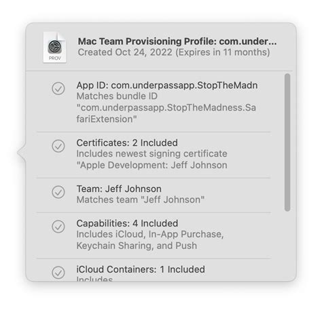Image resolution: width=322 pixels, height=310 pixels.
Task: Click the vertical scrollbar thumb
Action: (x=287, y=142)
